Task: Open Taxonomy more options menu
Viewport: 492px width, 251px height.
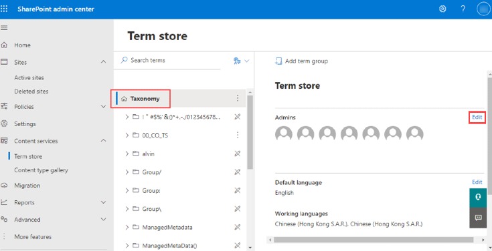Action: click(x=238, y=98)
